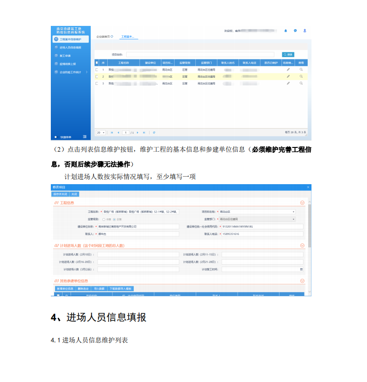This screenshot has width=367, height=382.
Task: Click the view magnifier in row 1
Action: click(x=301, y=70)
